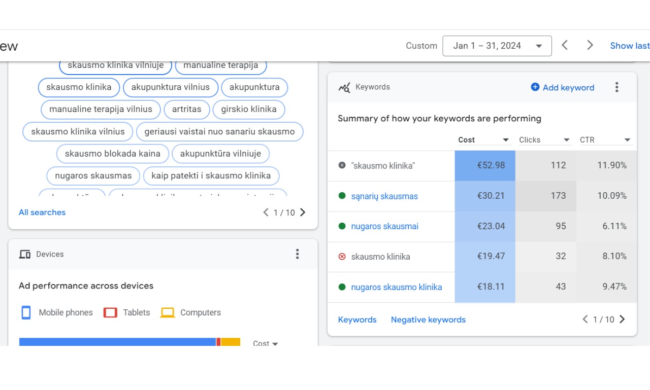This screenshot has width=650, height=390.
Task: Toggle Mobile phones legend item
Action: pos(57,312)
